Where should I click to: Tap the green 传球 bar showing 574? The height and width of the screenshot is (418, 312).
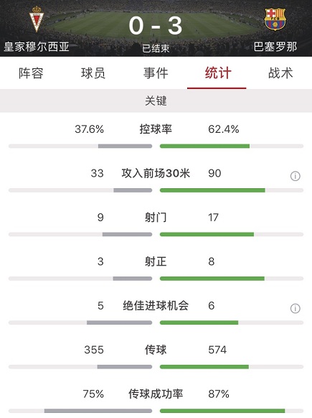point(204,367)
